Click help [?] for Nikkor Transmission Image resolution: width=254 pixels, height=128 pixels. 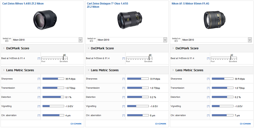coord(208,88)
